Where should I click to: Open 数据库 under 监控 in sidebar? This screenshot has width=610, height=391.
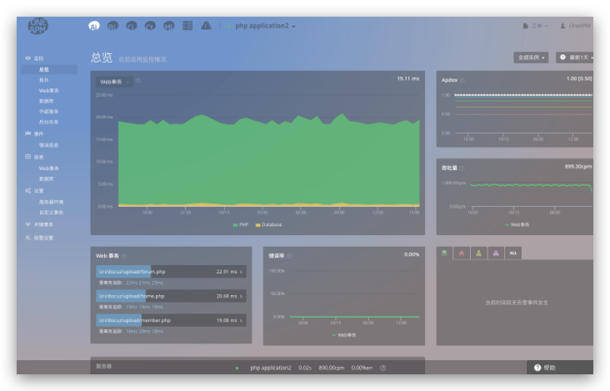coord(47,101)
